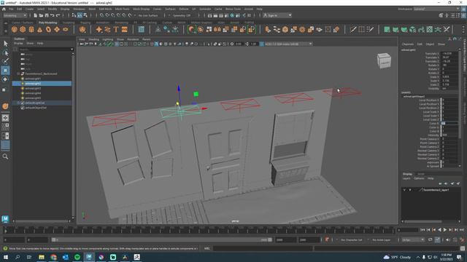467x262 pixels.
Task: Create a polygon plane from the shelf
Action: click(57, 29)
